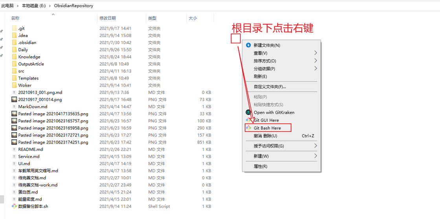Click the README.md file icon

click(14, 149)
